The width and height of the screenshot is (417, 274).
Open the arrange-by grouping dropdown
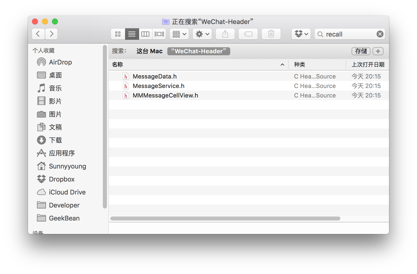tap(179, 34)
